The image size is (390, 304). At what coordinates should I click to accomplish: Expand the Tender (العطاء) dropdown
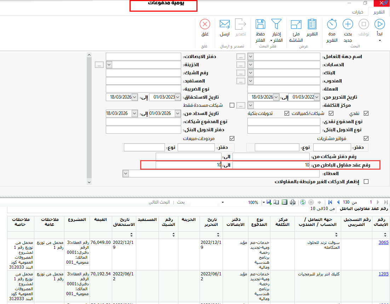click(125, 174)
